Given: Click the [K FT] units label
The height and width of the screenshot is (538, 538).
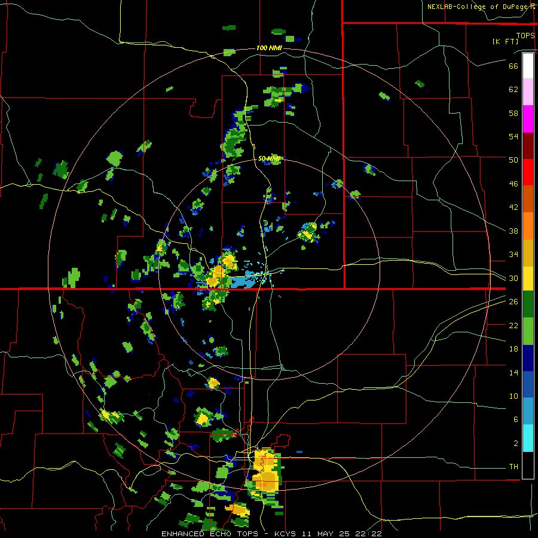Looking at the screenshot, I should pos(505,41).
